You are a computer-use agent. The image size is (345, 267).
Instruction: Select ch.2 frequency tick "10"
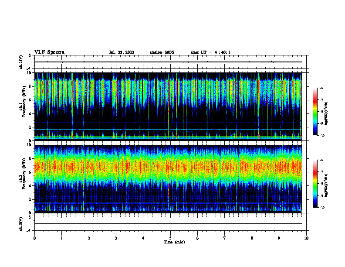[x=30, y=145]
